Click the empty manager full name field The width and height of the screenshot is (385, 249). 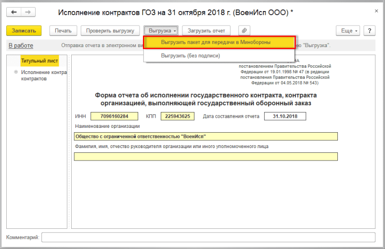pos(206,157)
